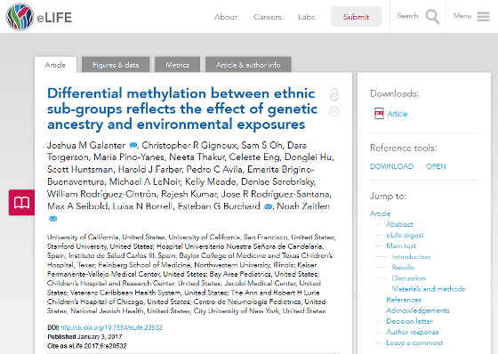The image size is (498, 354).
Task: Click the open access padlock icon
Action: click(334, 94)
